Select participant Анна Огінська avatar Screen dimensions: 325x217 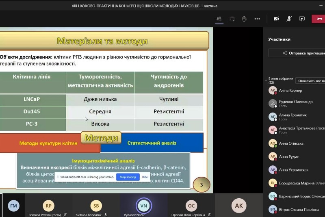(273, 143)
